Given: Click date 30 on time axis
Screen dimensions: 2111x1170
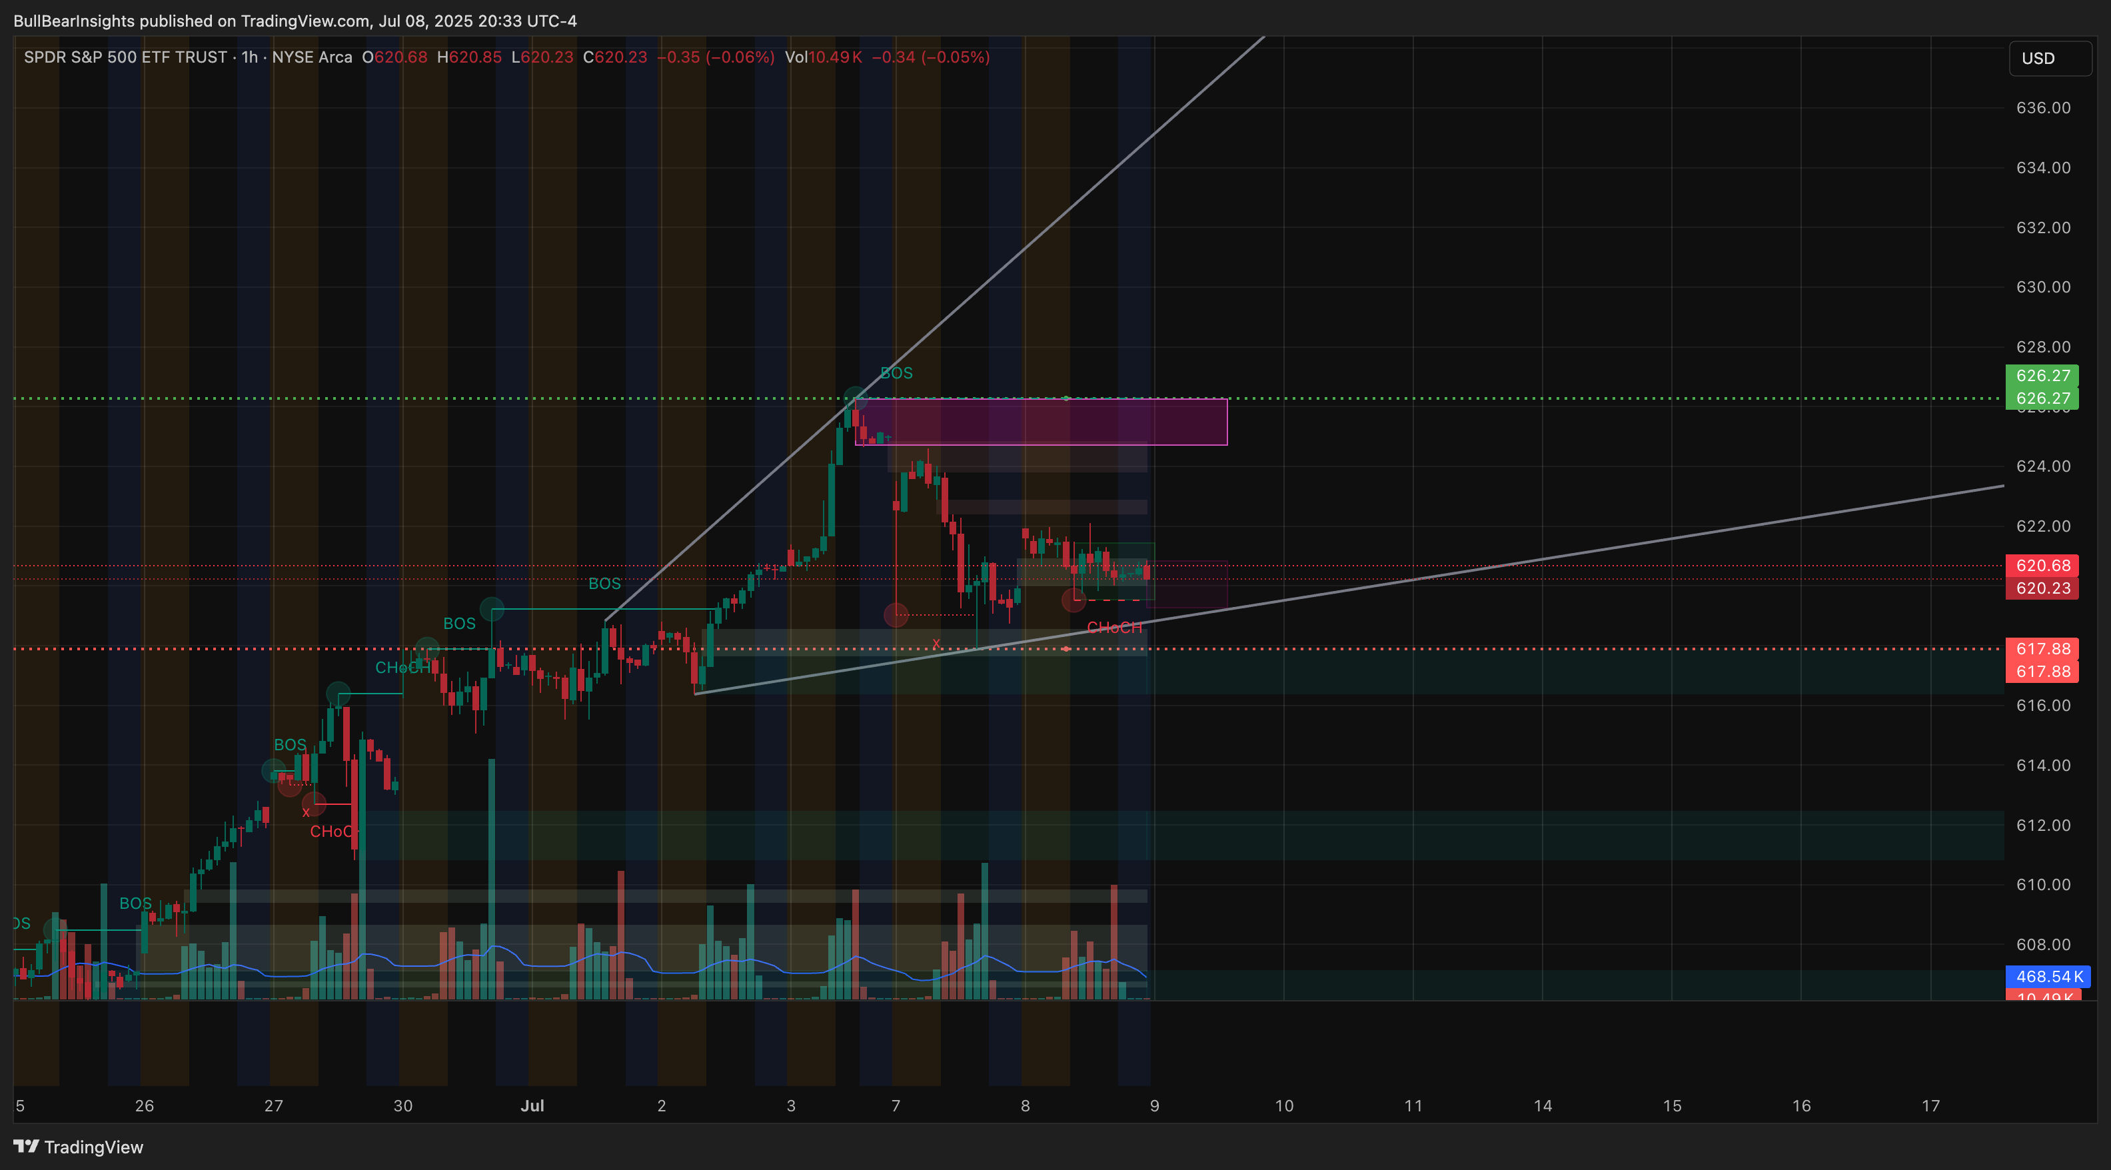Looking at the screenshot, I should pyautogui.click(x=403, y=1105).
